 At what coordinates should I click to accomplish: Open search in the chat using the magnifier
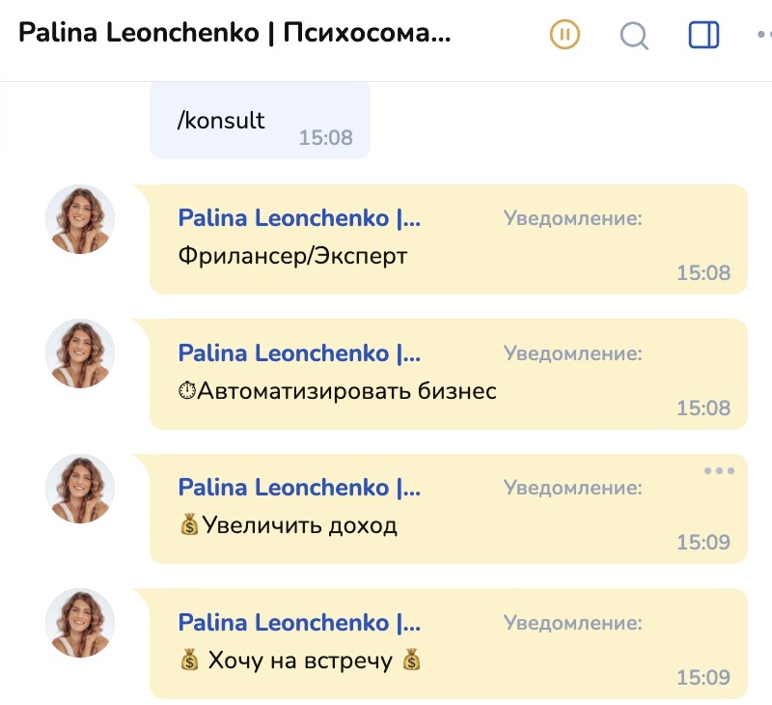(634, 36)
